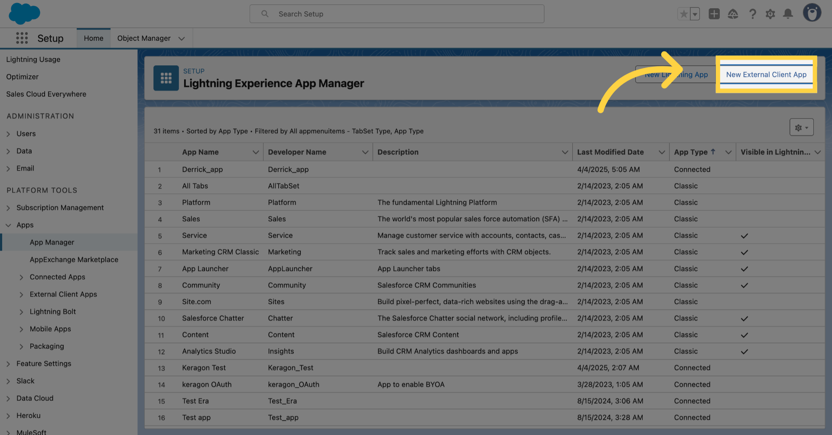Click the keragon OAuth app name
Screen dimensions: 832x435
tap(207, 384)
